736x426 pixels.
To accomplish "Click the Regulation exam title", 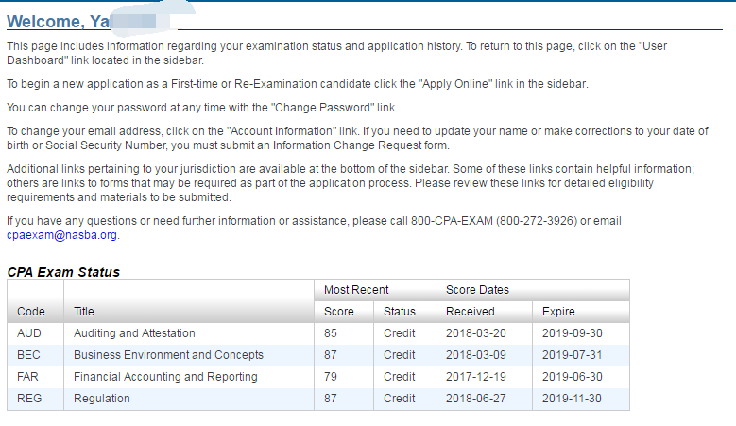I will 102,399.
